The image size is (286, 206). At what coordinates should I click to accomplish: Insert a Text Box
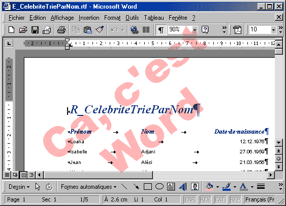pyautogui.click(x=171, y=187)
